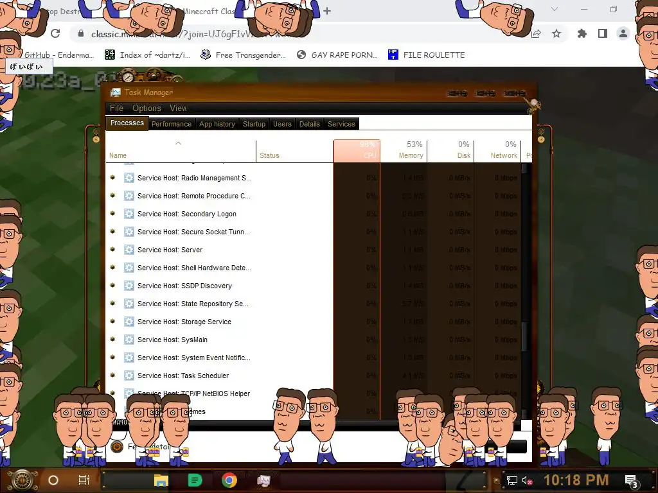Select Service Host: State Repository Se... text
The width and height of the screenshot is (658, 493).
click(193, 304)
